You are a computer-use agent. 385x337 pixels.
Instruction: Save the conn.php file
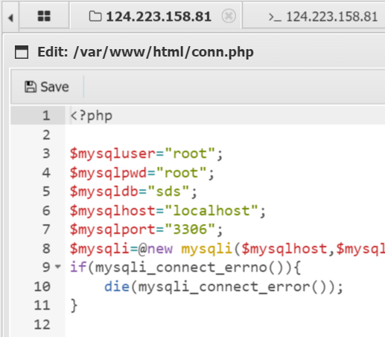click(x=47, y=87)
